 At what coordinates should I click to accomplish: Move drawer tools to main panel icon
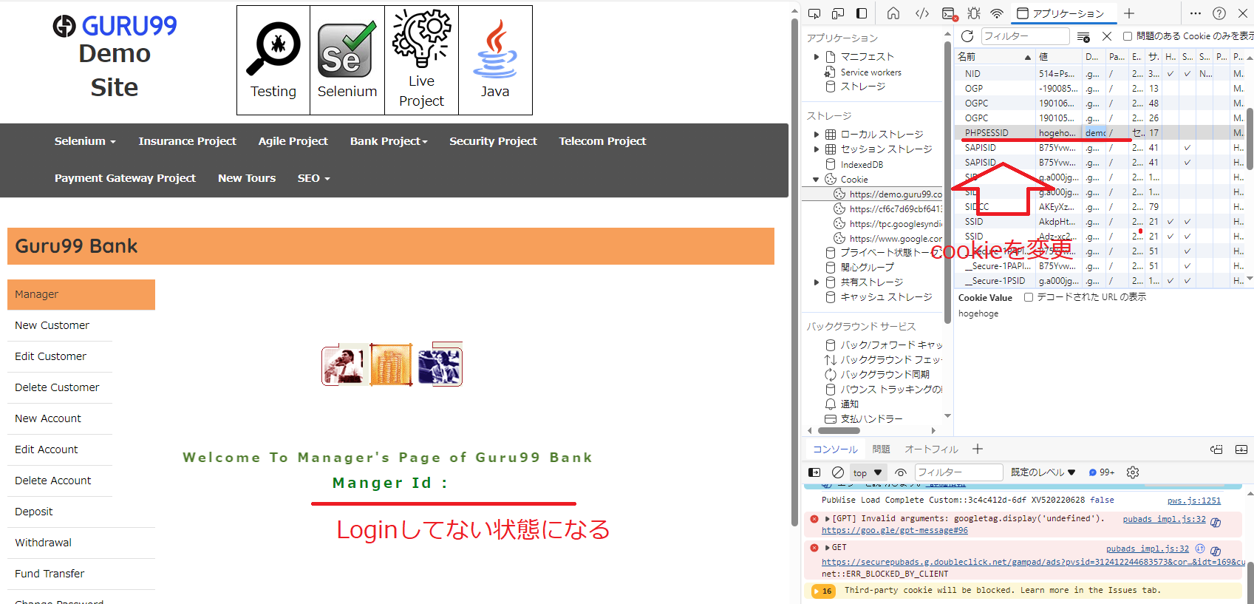click(x=1216, y=449)
